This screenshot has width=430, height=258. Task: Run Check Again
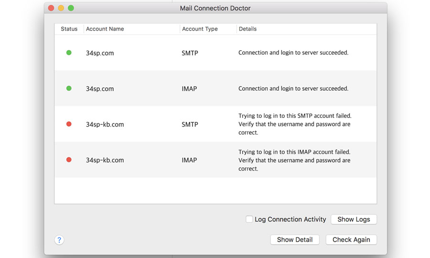click(351, 240)
